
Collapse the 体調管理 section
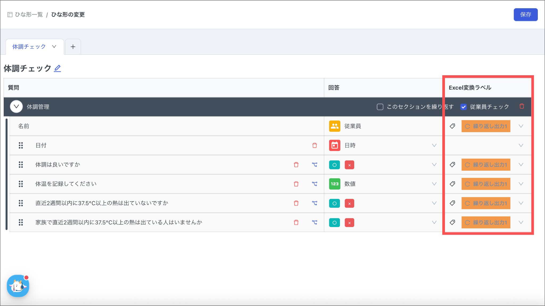16,107
